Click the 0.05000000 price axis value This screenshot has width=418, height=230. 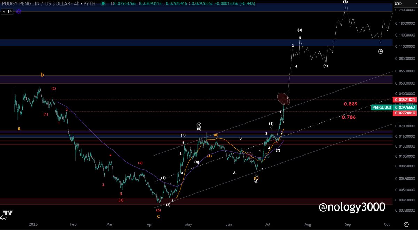(405, 84)
